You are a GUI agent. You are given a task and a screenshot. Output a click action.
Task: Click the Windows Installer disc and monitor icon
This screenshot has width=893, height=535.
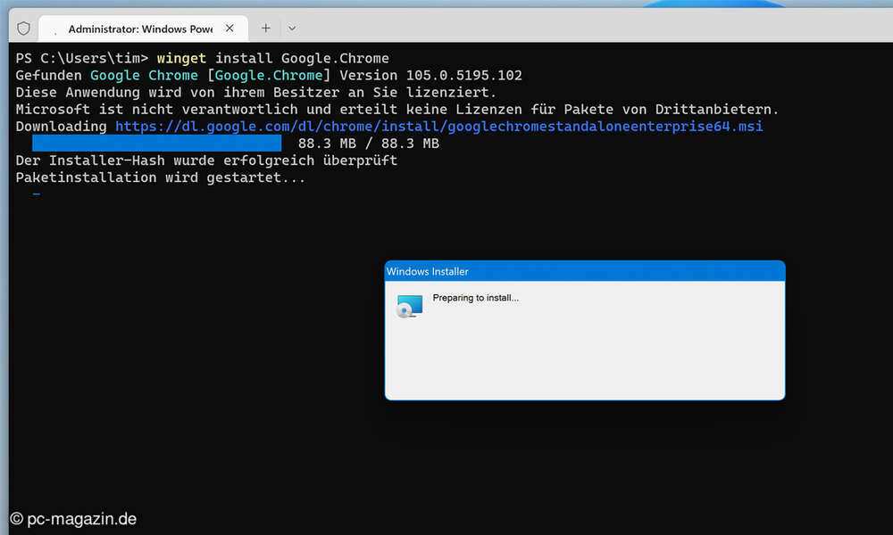pyautogui.click(x=409, y=306)
